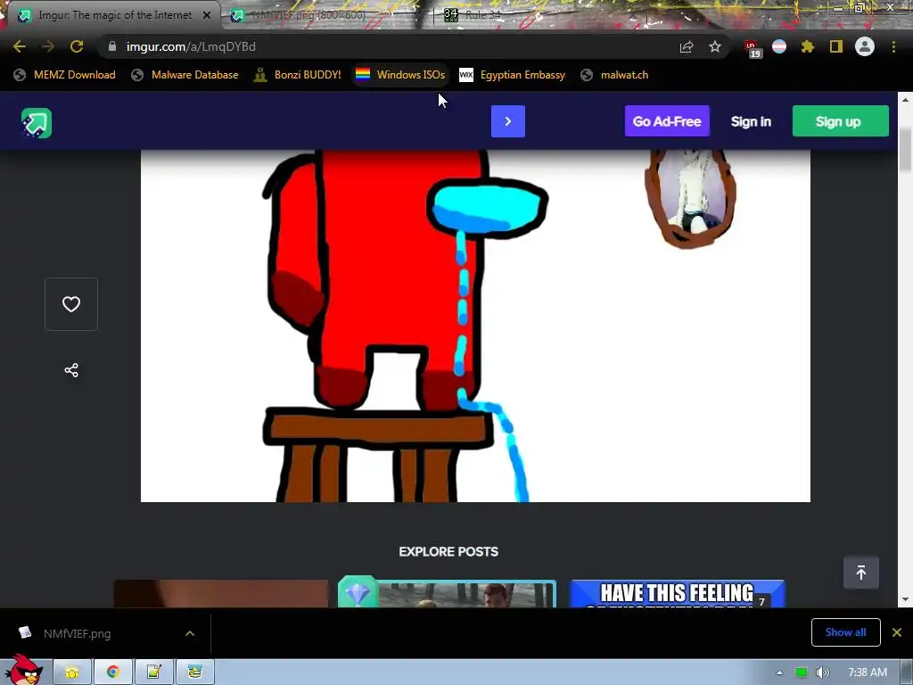The width and height of the screenshot is (913, 685).
Task: Open the downloaded NMfVIEF.png file
Action: tap(77, 633)
